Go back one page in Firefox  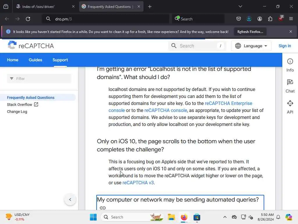7,19
